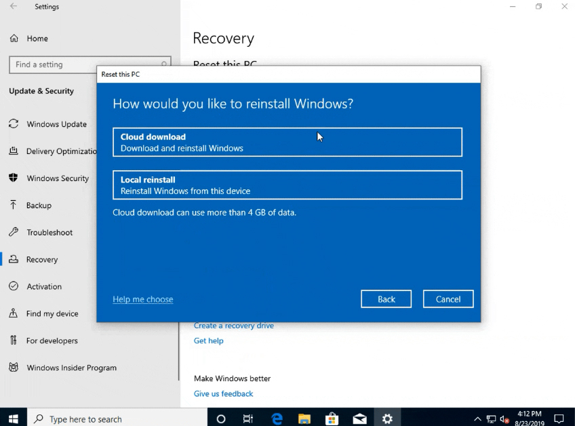Image resolution: width=575 pixels, height=426 pixels.
Task: Open Create a recovery drive link
Action: coord(233,326)
